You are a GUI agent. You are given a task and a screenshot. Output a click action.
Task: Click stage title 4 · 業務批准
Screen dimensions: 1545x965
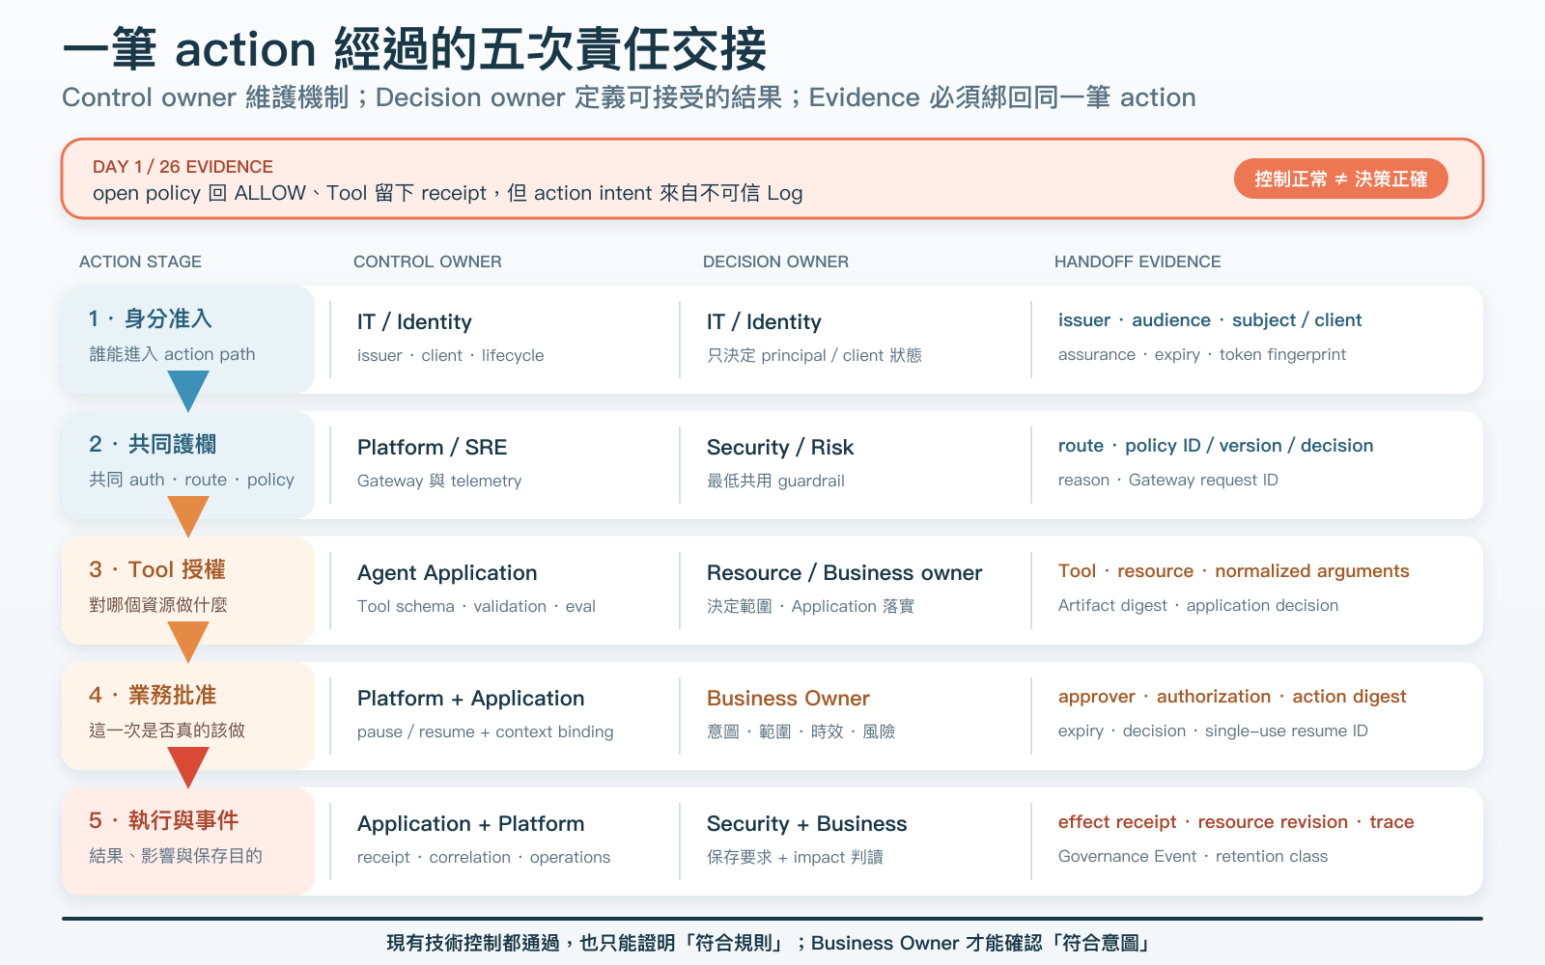click(153, 695)
